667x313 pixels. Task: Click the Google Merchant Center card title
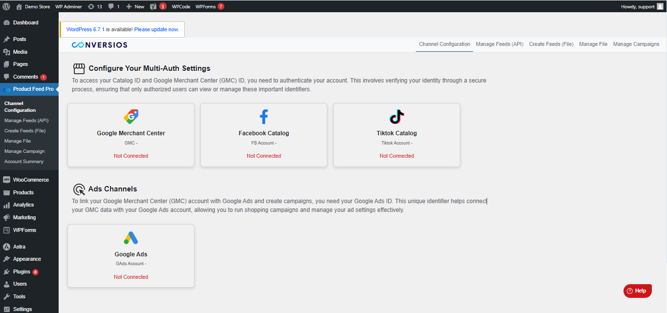131,133
